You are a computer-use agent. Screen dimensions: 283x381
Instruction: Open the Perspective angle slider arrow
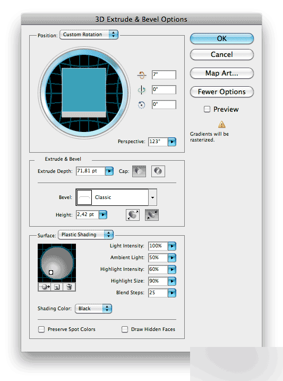click(x=172, y=142)
